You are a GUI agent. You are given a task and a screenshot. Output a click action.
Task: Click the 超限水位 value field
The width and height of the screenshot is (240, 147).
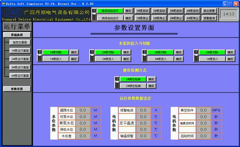83,110
